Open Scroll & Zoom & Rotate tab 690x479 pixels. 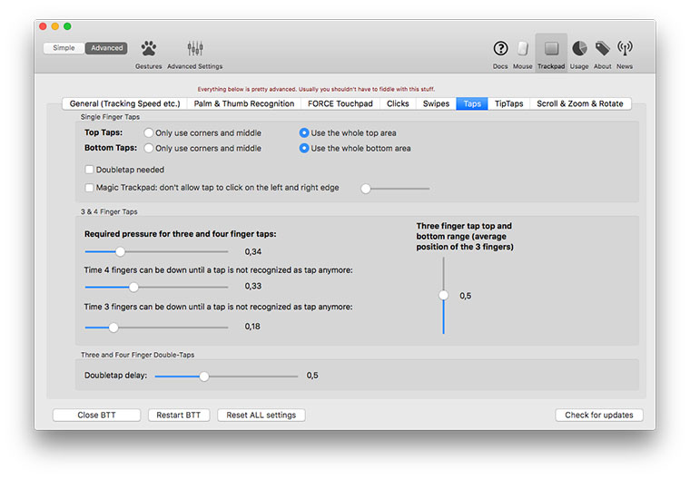580,103
